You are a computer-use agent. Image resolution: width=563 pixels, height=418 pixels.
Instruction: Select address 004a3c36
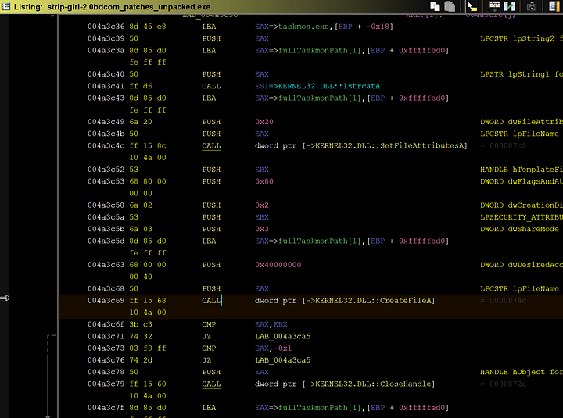(106, 27)
